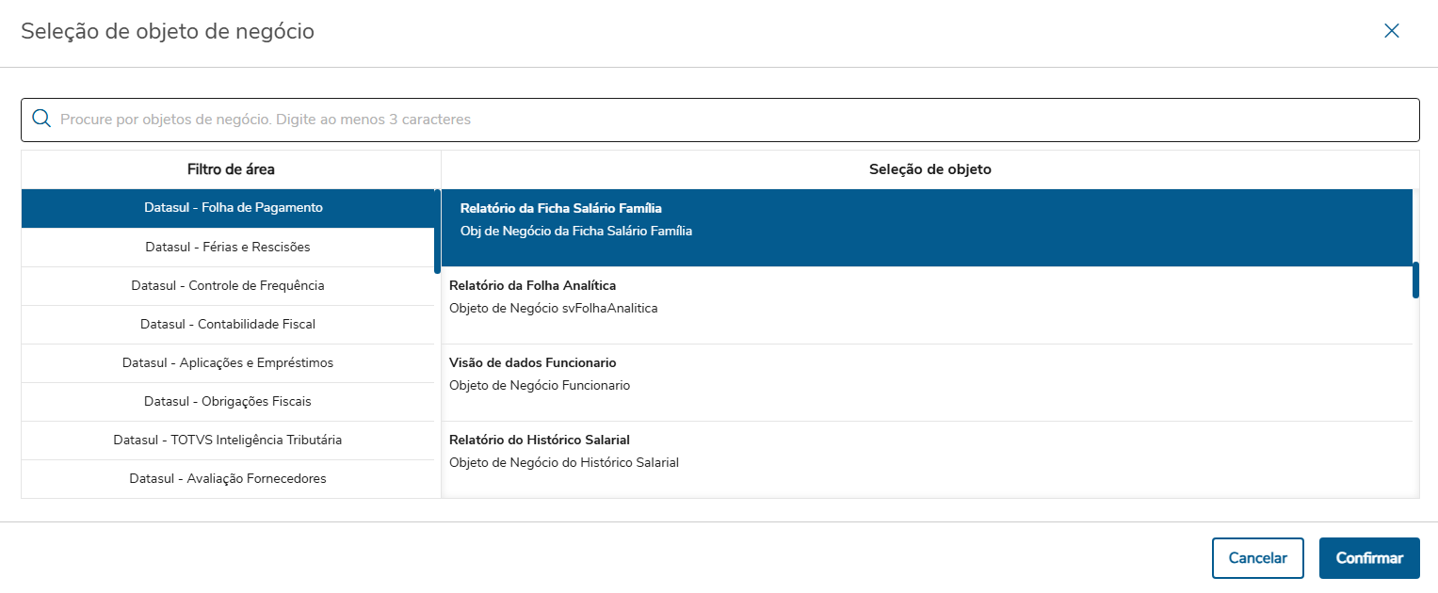Close the business object selection dialog

click(1391, 31)
